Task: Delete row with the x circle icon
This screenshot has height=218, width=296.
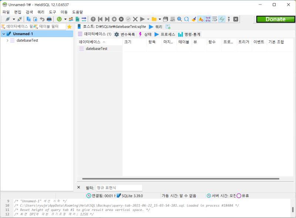Action: point(121,19)
